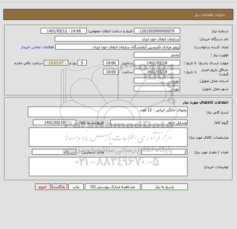Click the 'مهلت ارسال پاسخ' label
This screenshot has height=229, width=237.
coord(213,63)
